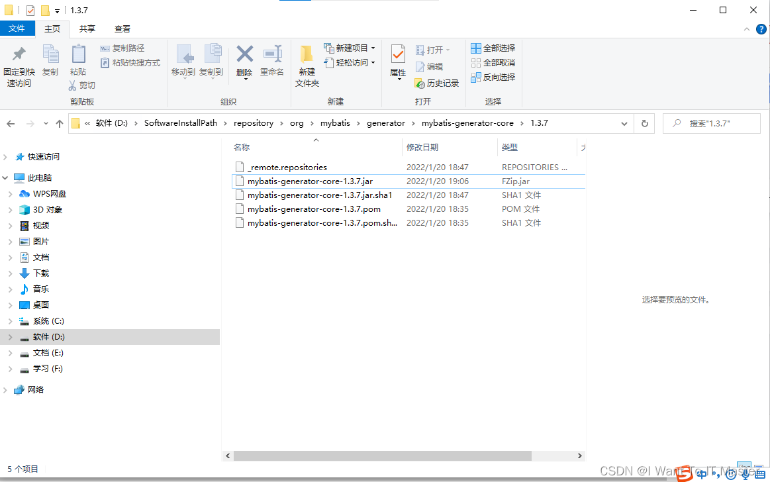This screenshot has height=482, width=770.
Task: Switch to Home (主页) tab
Action: (x=52, y=29)
